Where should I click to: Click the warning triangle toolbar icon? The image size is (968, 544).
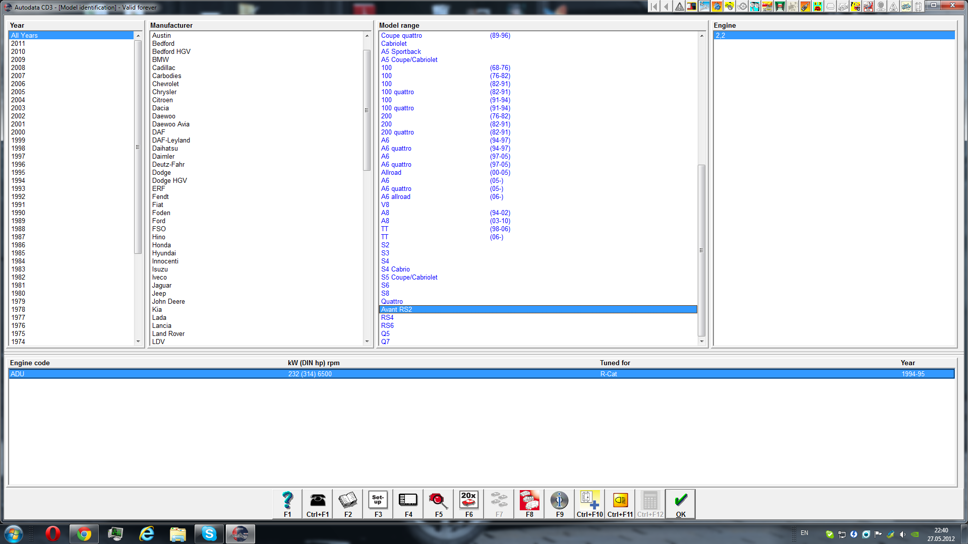click(x=679, y=7)
